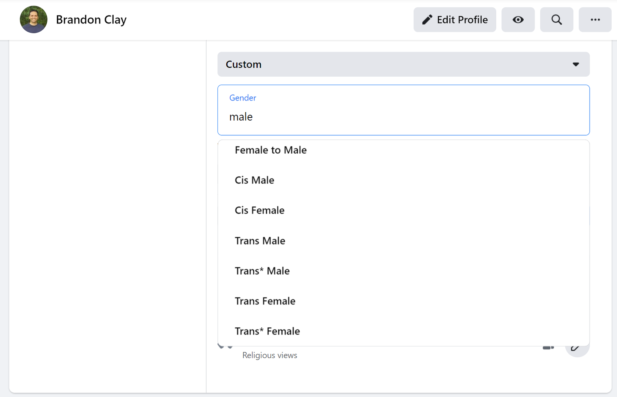Click the Brandon Clay profile name
Viewport: 617px width, 397px height.
coord(91,20)
